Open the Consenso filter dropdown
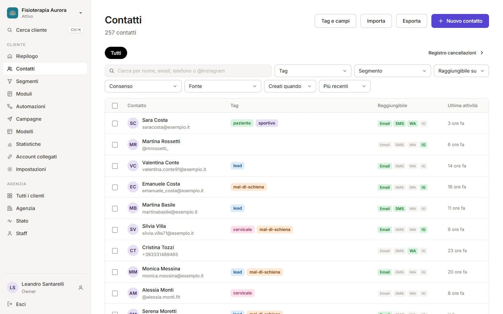This screenshot has height=314, width=503. click(x=143, y=86)
